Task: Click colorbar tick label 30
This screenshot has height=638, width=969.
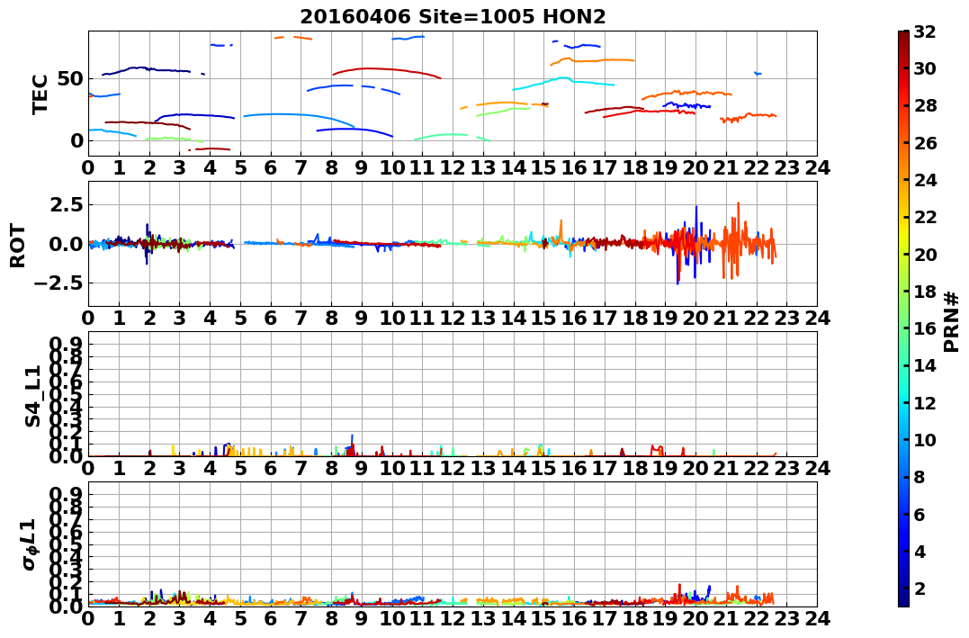Action: [x=925, y=68]
